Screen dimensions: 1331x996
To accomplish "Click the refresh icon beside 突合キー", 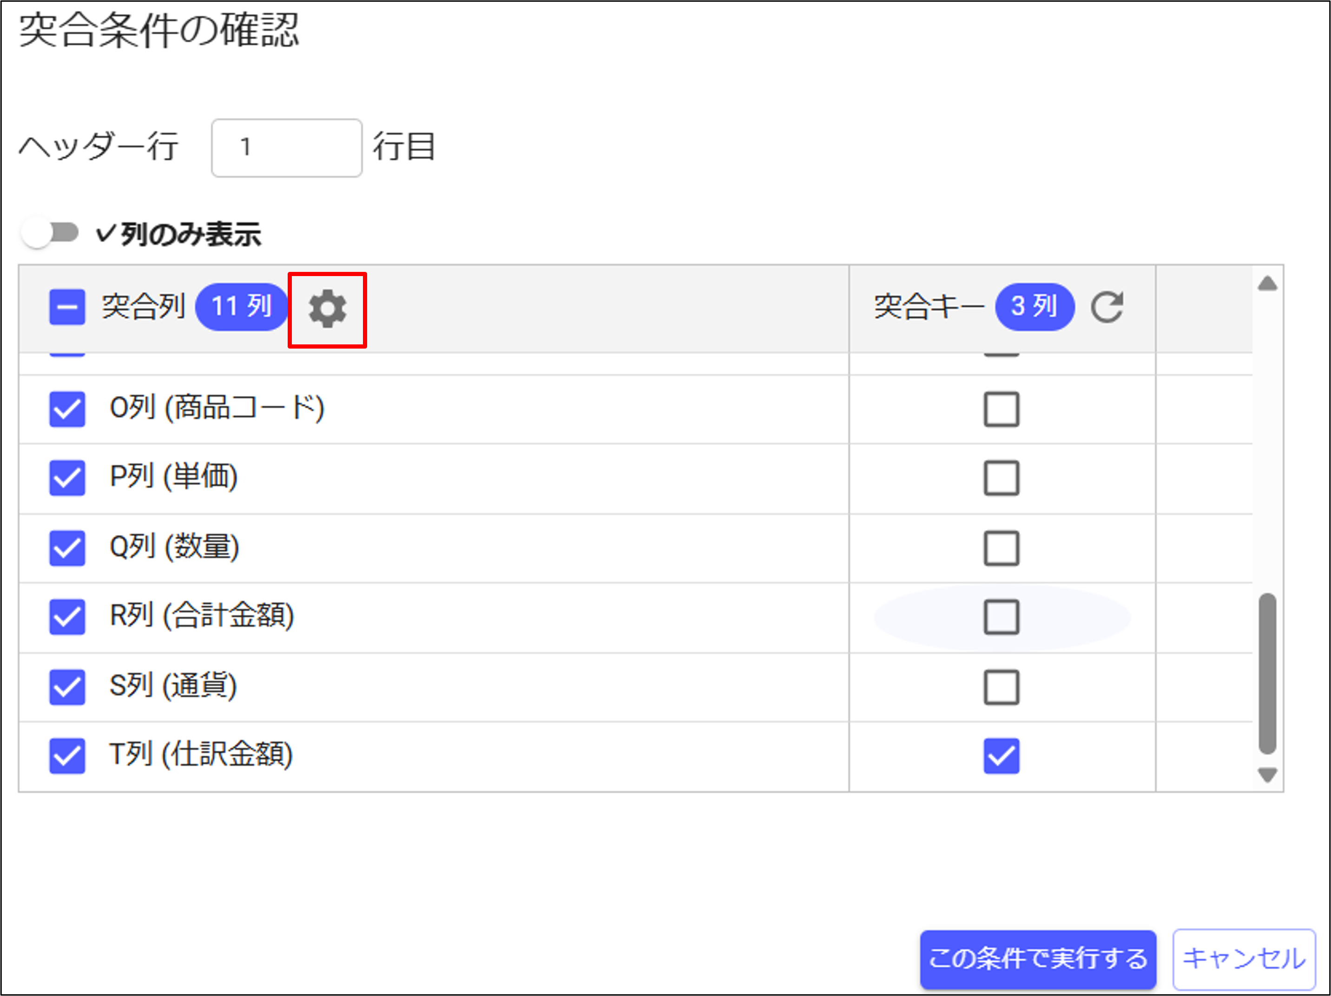I will click(x=1107, y=308).
